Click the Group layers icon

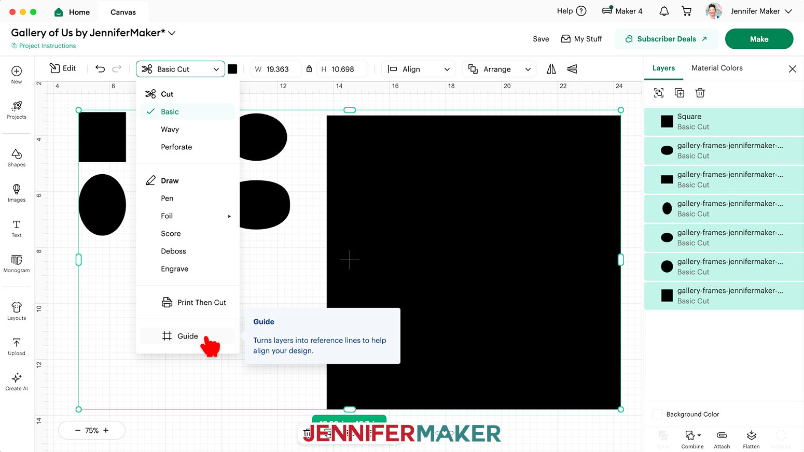pos(659,93)
